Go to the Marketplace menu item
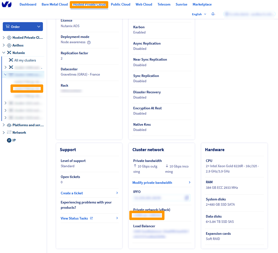This screenshot has height=253, width=278. tap(202, 4)
